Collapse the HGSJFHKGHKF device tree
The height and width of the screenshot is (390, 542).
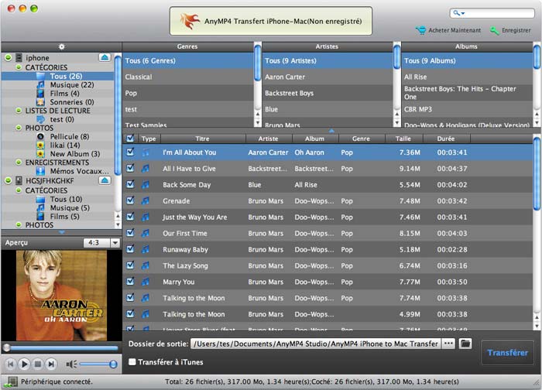[8, 180]
